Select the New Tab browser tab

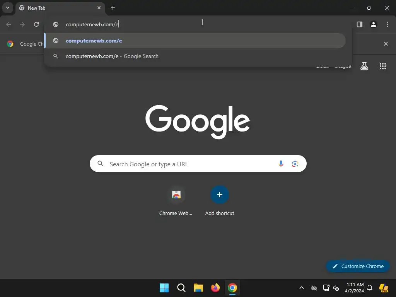(x=60, y=8)
